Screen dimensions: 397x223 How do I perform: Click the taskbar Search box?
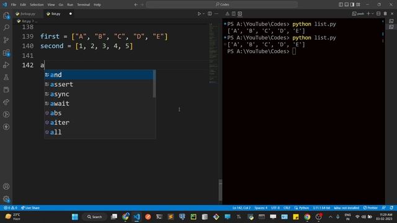pos(95,217)
